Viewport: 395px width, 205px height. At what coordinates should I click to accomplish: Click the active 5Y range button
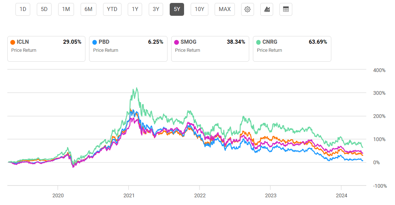pos(177,9)
